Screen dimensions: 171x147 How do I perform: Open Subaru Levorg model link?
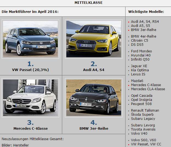143,125
